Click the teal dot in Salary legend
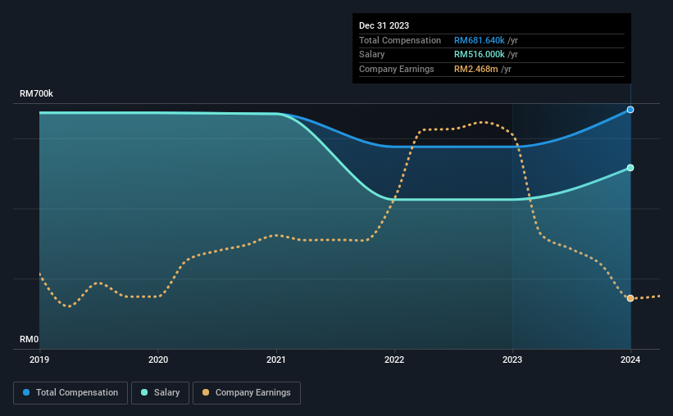 144,392
